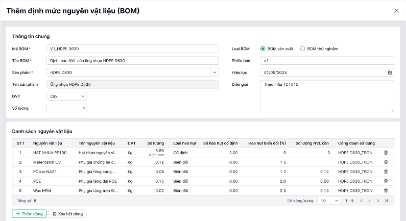Screen dimensions: 406x221
Task: Remove the POE row with trash icon
Action: [x=386, y=181]
